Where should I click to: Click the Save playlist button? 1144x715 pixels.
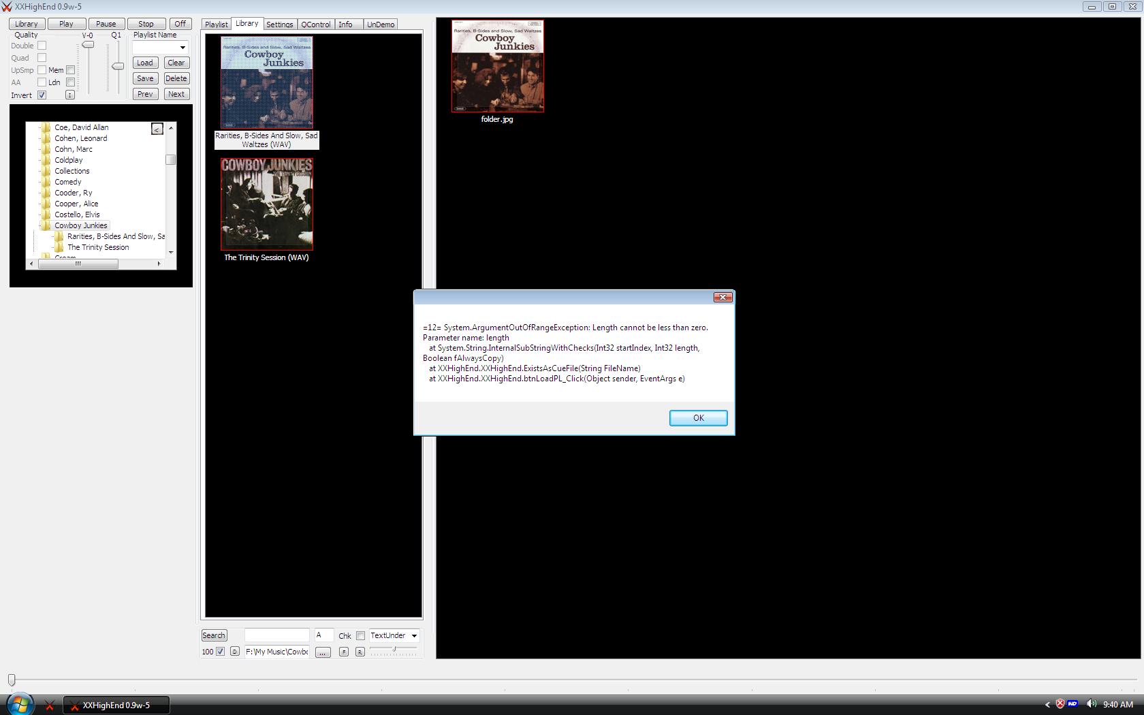pyautogui.click(x=145, y=78)
